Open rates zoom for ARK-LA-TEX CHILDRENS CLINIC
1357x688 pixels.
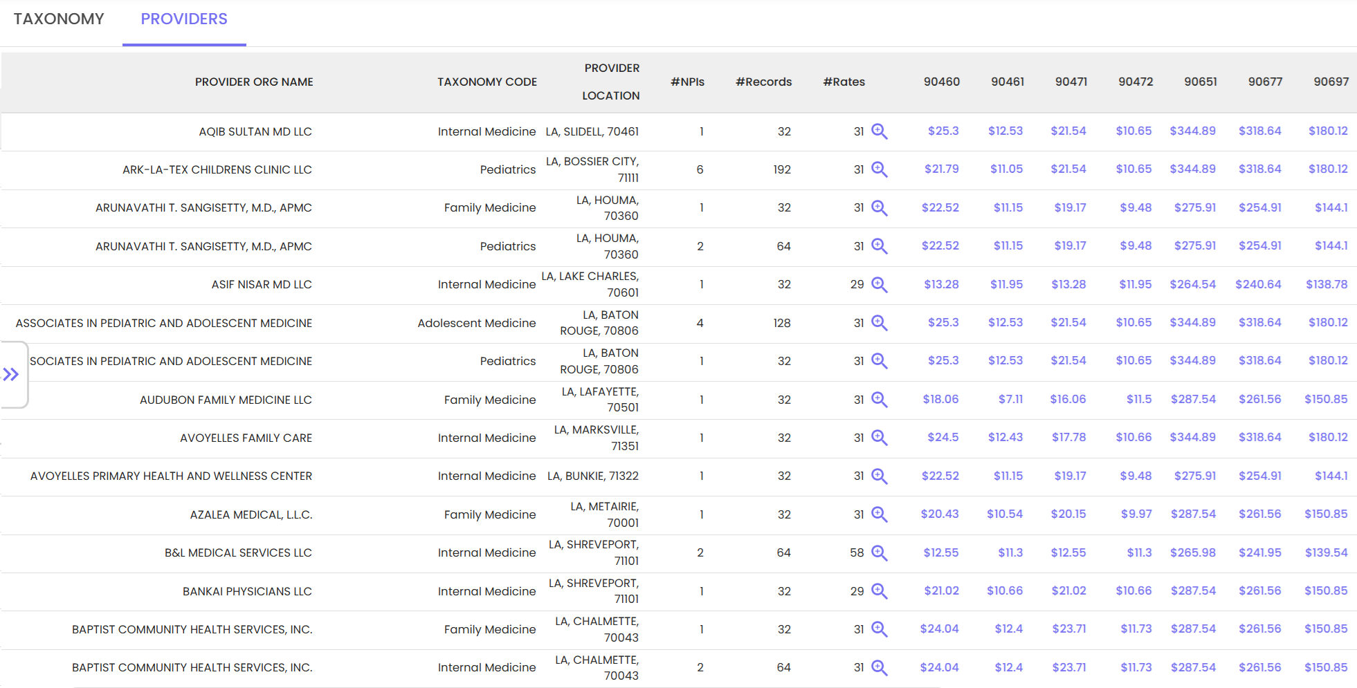[879, 169]
